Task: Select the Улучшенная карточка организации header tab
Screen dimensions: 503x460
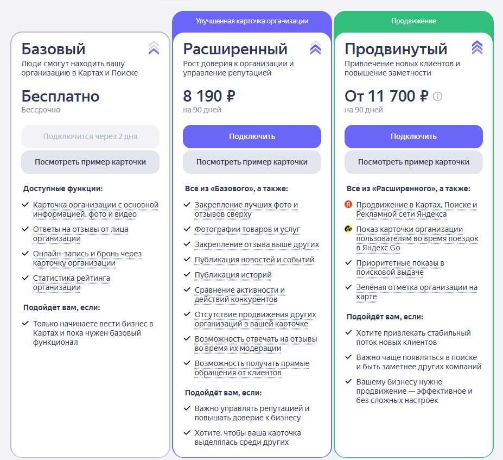Action: point(252,21)
